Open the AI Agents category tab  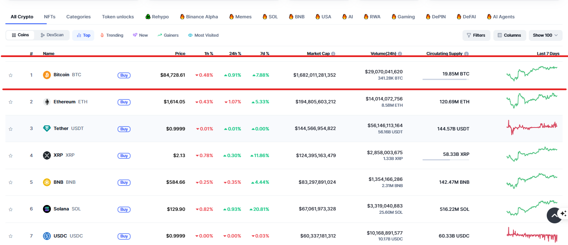click(500, 17)
